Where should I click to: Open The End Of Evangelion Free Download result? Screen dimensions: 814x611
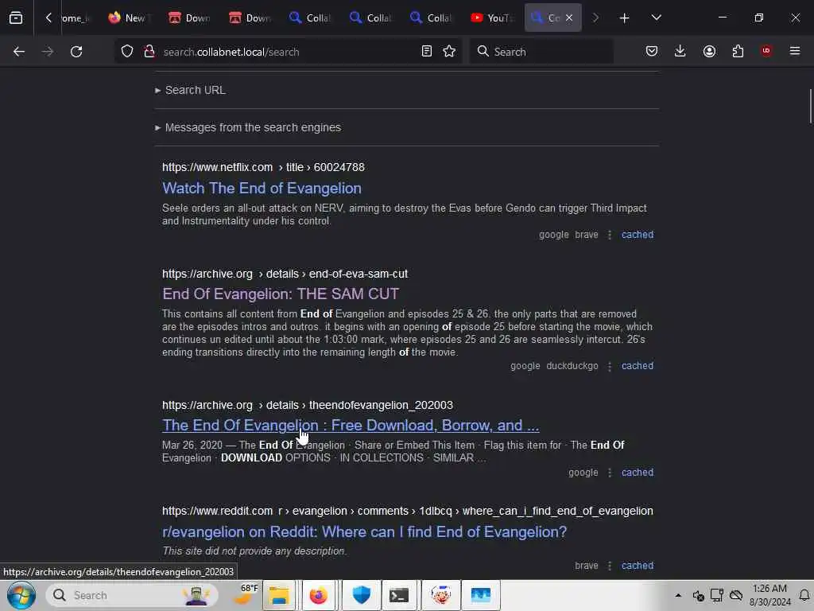tap(351, 425)
